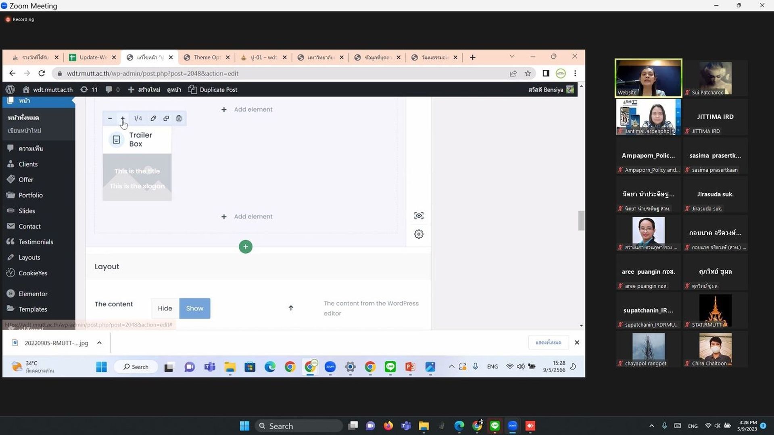This screenshot has height=435, width=774.
Task: Open builder settings gear icon
Action: pos(419,234)
